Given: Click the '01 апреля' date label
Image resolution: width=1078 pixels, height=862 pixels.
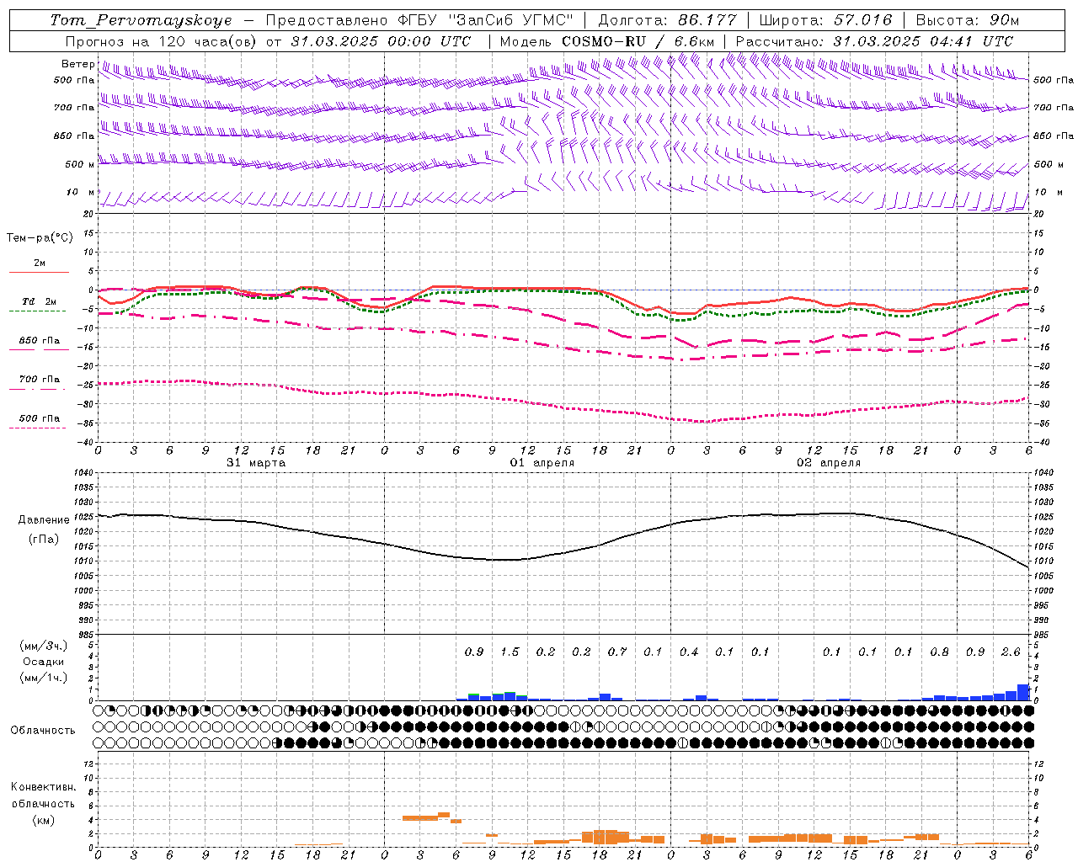Looking at the screenshot, I should click(542, 463).
